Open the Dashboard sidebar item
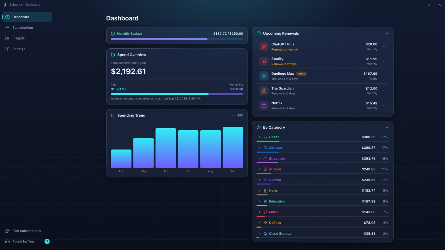This screenshot has height=250, width=445. pos(27,17)
